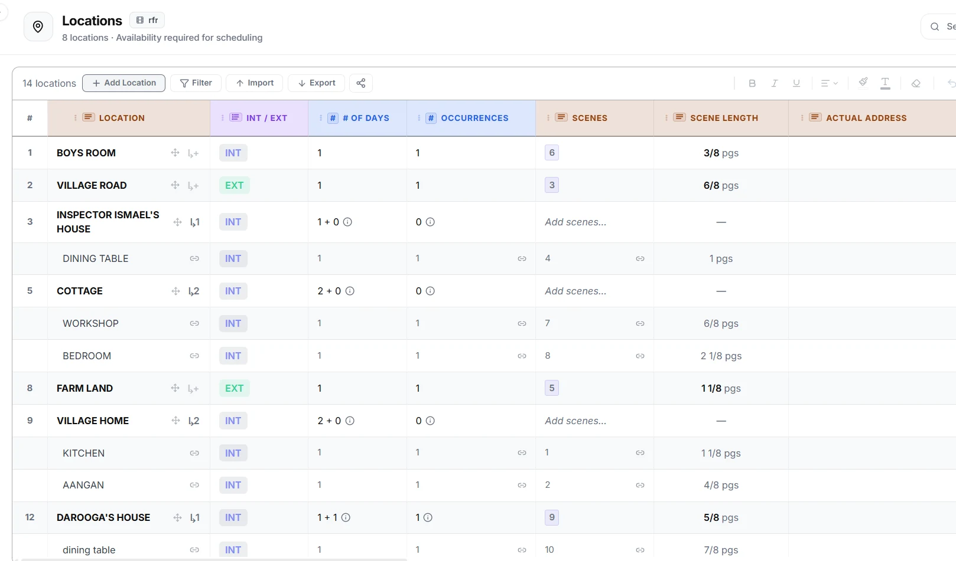The width and height of the screenshot is (956, 561).
Task: Click the move handle on VILLAGE ROAD row
Action: pyautogui.click(x=175, y=185)
